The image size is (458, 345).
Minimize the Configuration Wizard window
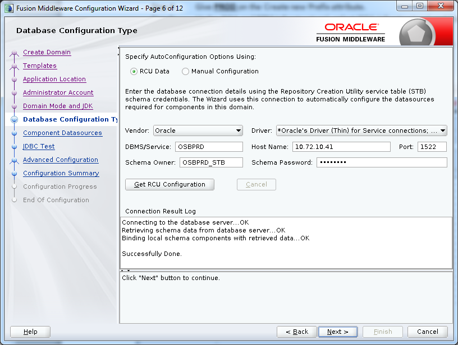(x=405, y=6)
